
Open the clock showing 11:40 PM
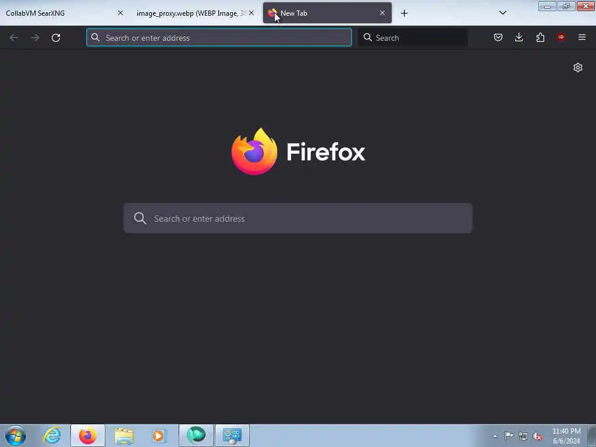(566, 436)
